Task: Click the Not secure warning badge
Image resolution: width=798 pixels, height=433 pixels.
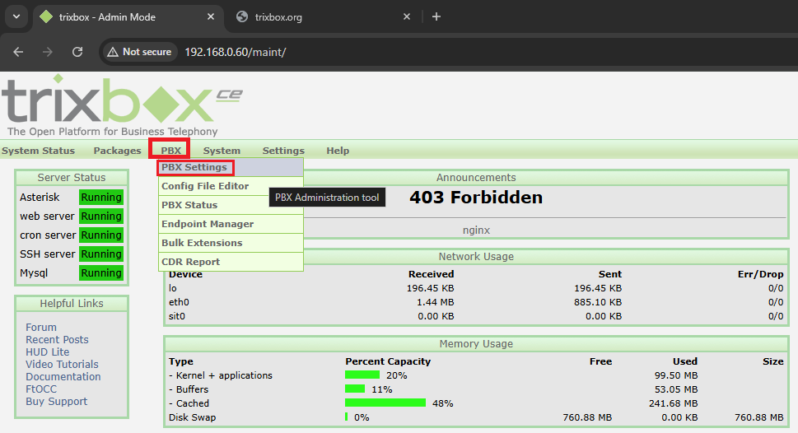Action: click(x=140, y=52)
